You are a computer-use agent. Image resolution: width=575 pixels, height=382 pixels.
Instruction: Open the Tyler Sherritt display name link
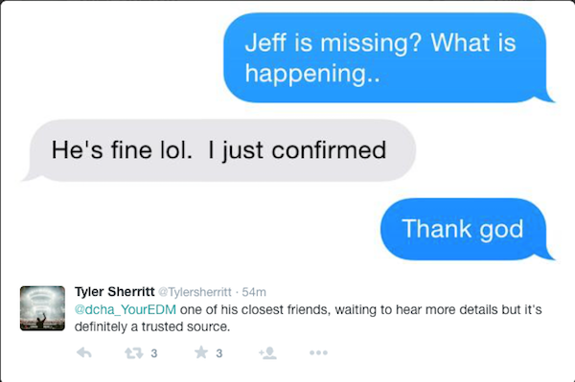114,292
